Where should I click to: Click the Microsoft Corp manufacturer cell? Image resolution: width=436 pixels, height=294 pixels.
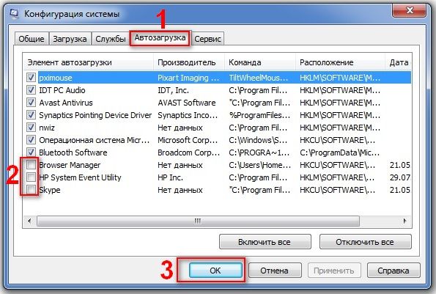[x=188, y=140]
